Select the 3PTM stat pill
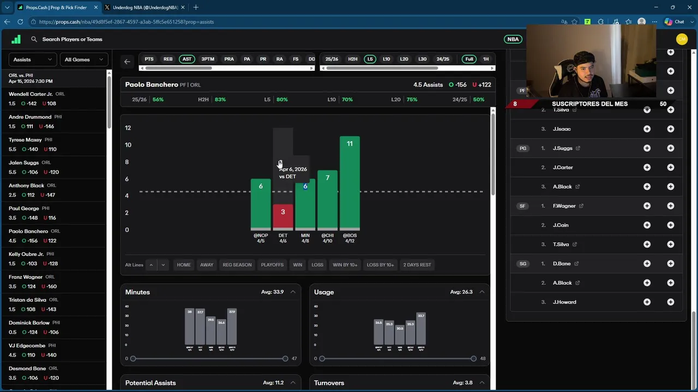This screenshot has height=392, width=698. point(208,59)
